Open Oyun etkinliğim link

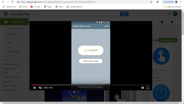click(10, 86)
